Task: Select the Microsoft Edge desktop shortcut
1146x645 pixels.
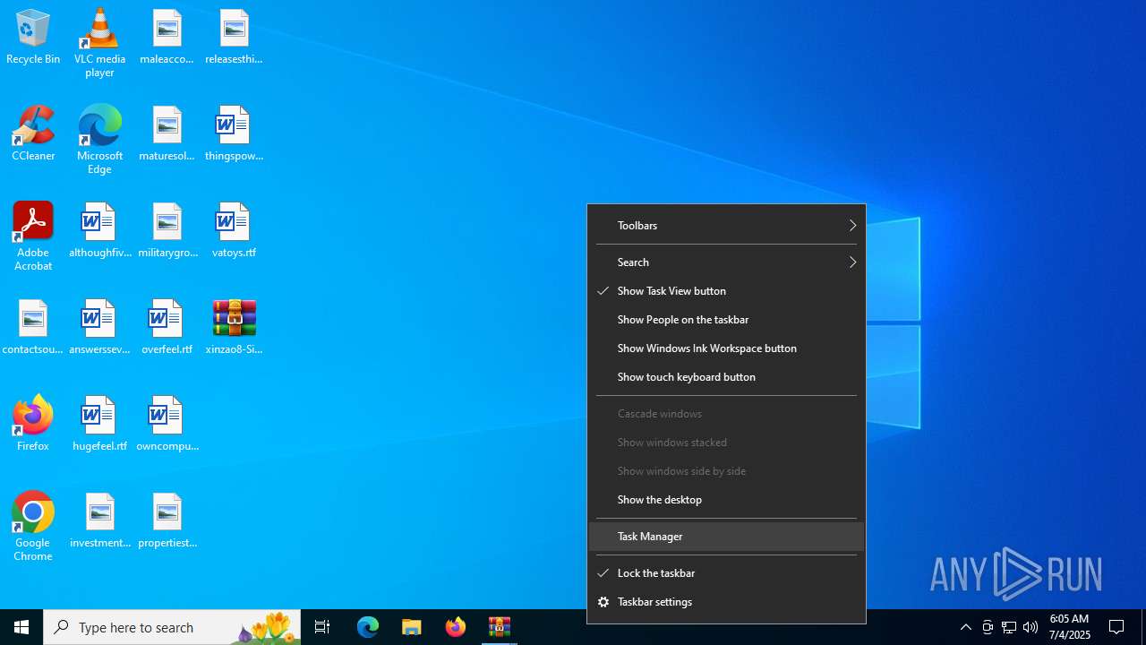Action: coord(99,140)
